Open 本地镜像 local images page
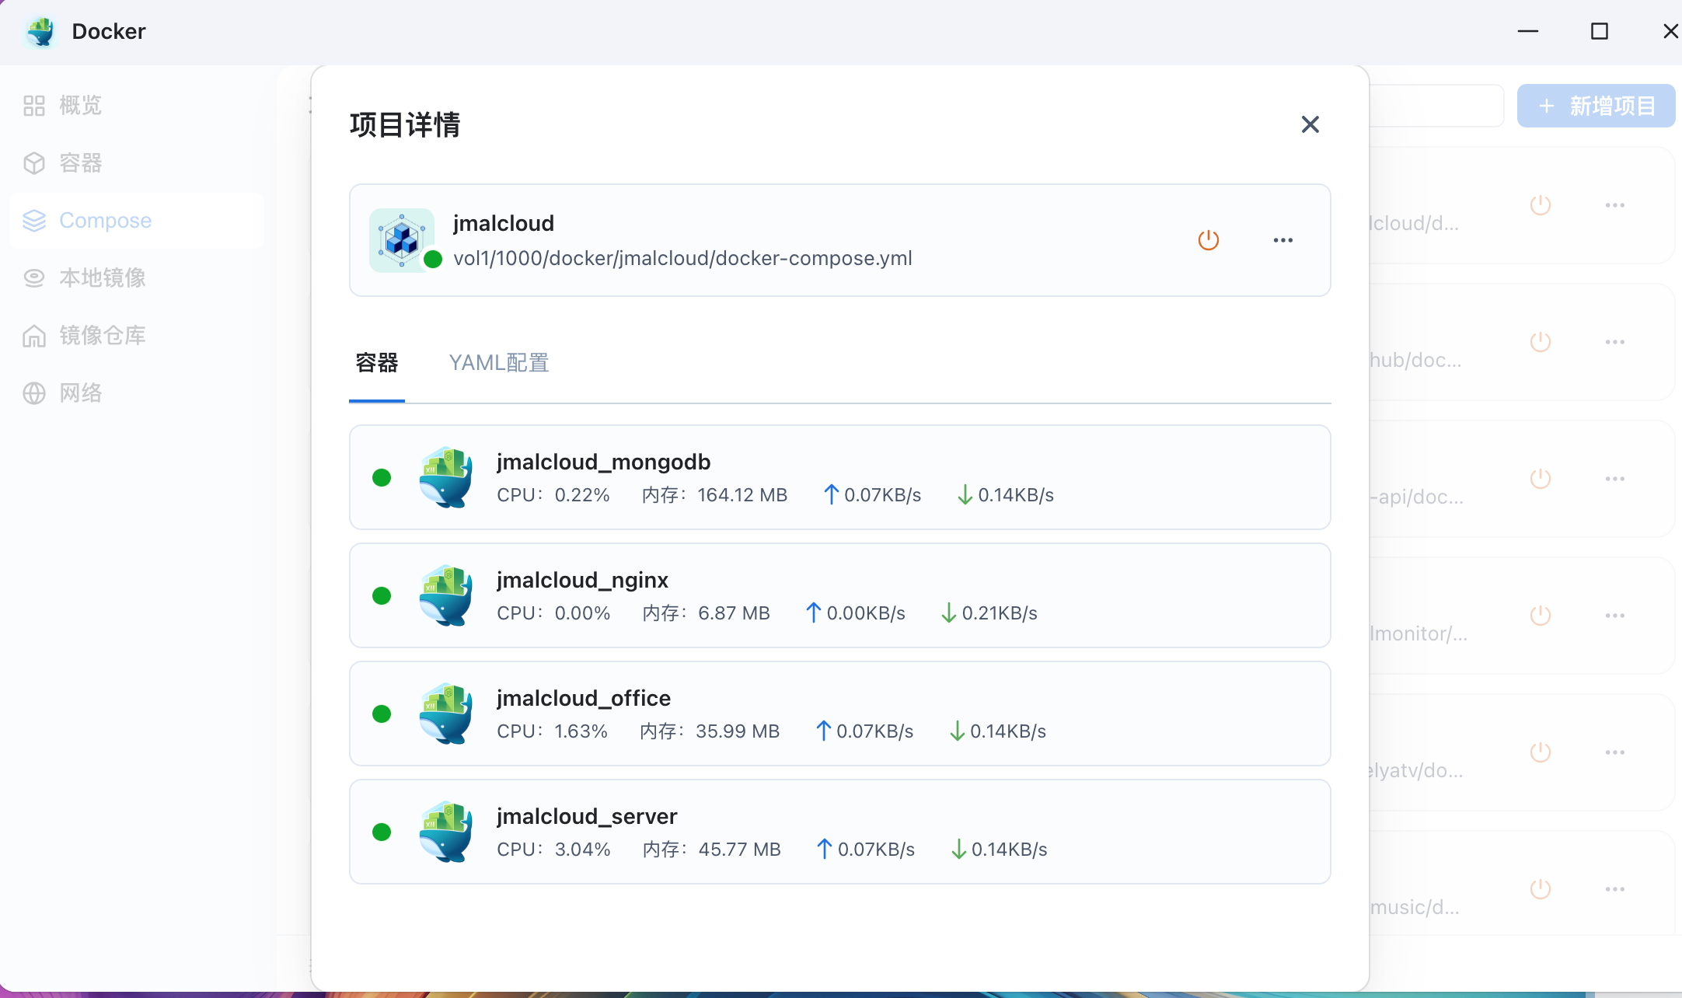The width and height of the screenshot is (1682, 998). pyautogui.click(x=102, y=278)
